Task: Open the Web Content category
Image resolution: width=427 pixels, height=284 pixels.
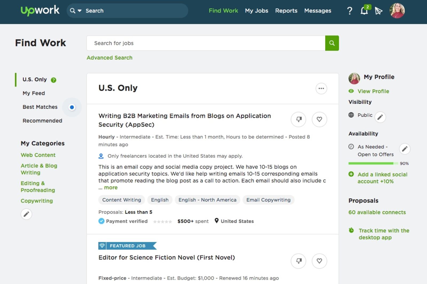Action: coord(38,155)
